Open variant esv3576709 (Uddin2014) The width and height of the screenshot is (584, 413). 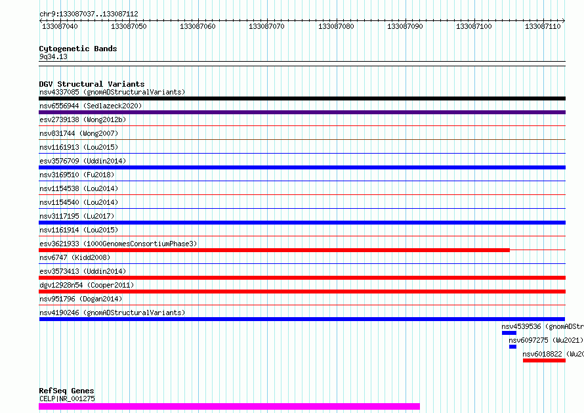83,161
